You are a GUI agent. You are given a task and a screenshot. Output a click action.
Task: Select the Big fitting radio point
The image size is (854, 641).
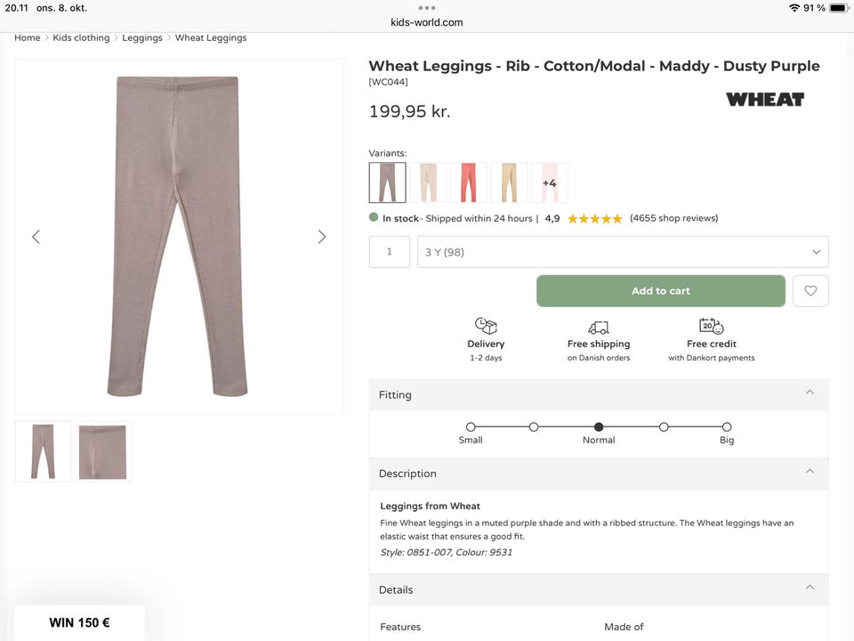point(727,427)
